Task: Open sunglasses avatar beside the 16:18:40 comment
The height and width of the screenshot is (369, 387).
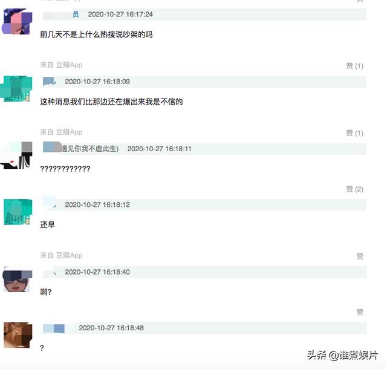Action: click(17, 279)
